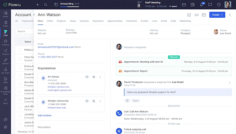Toggle the select-all checkbox beside Name
The height and width of the screenshot is (134, 236).
20,42
